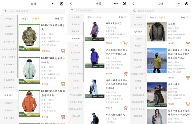Open the camouflage jacket DX-J24721 thumbnail
This screenshot has height=124, width=192.
point(29,38)
